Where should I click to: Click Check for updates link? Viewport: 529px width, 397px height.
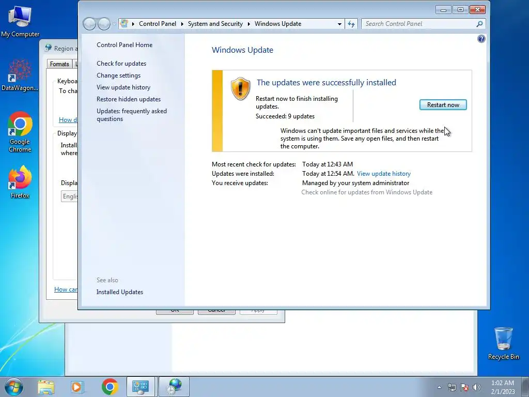click(x=121, y=64)
